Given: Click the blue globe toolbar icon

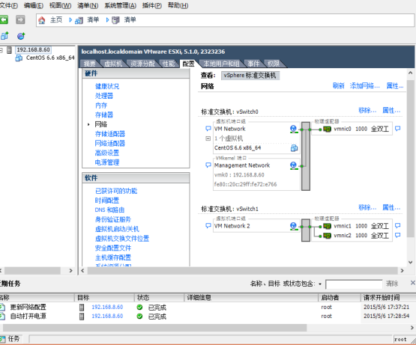Looking at the screenshot, I should pos(21,36).
